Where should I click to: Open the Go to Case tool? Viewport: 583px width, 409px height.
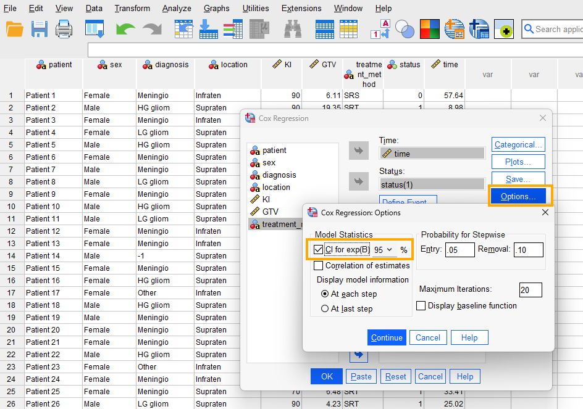pos(183,28)
